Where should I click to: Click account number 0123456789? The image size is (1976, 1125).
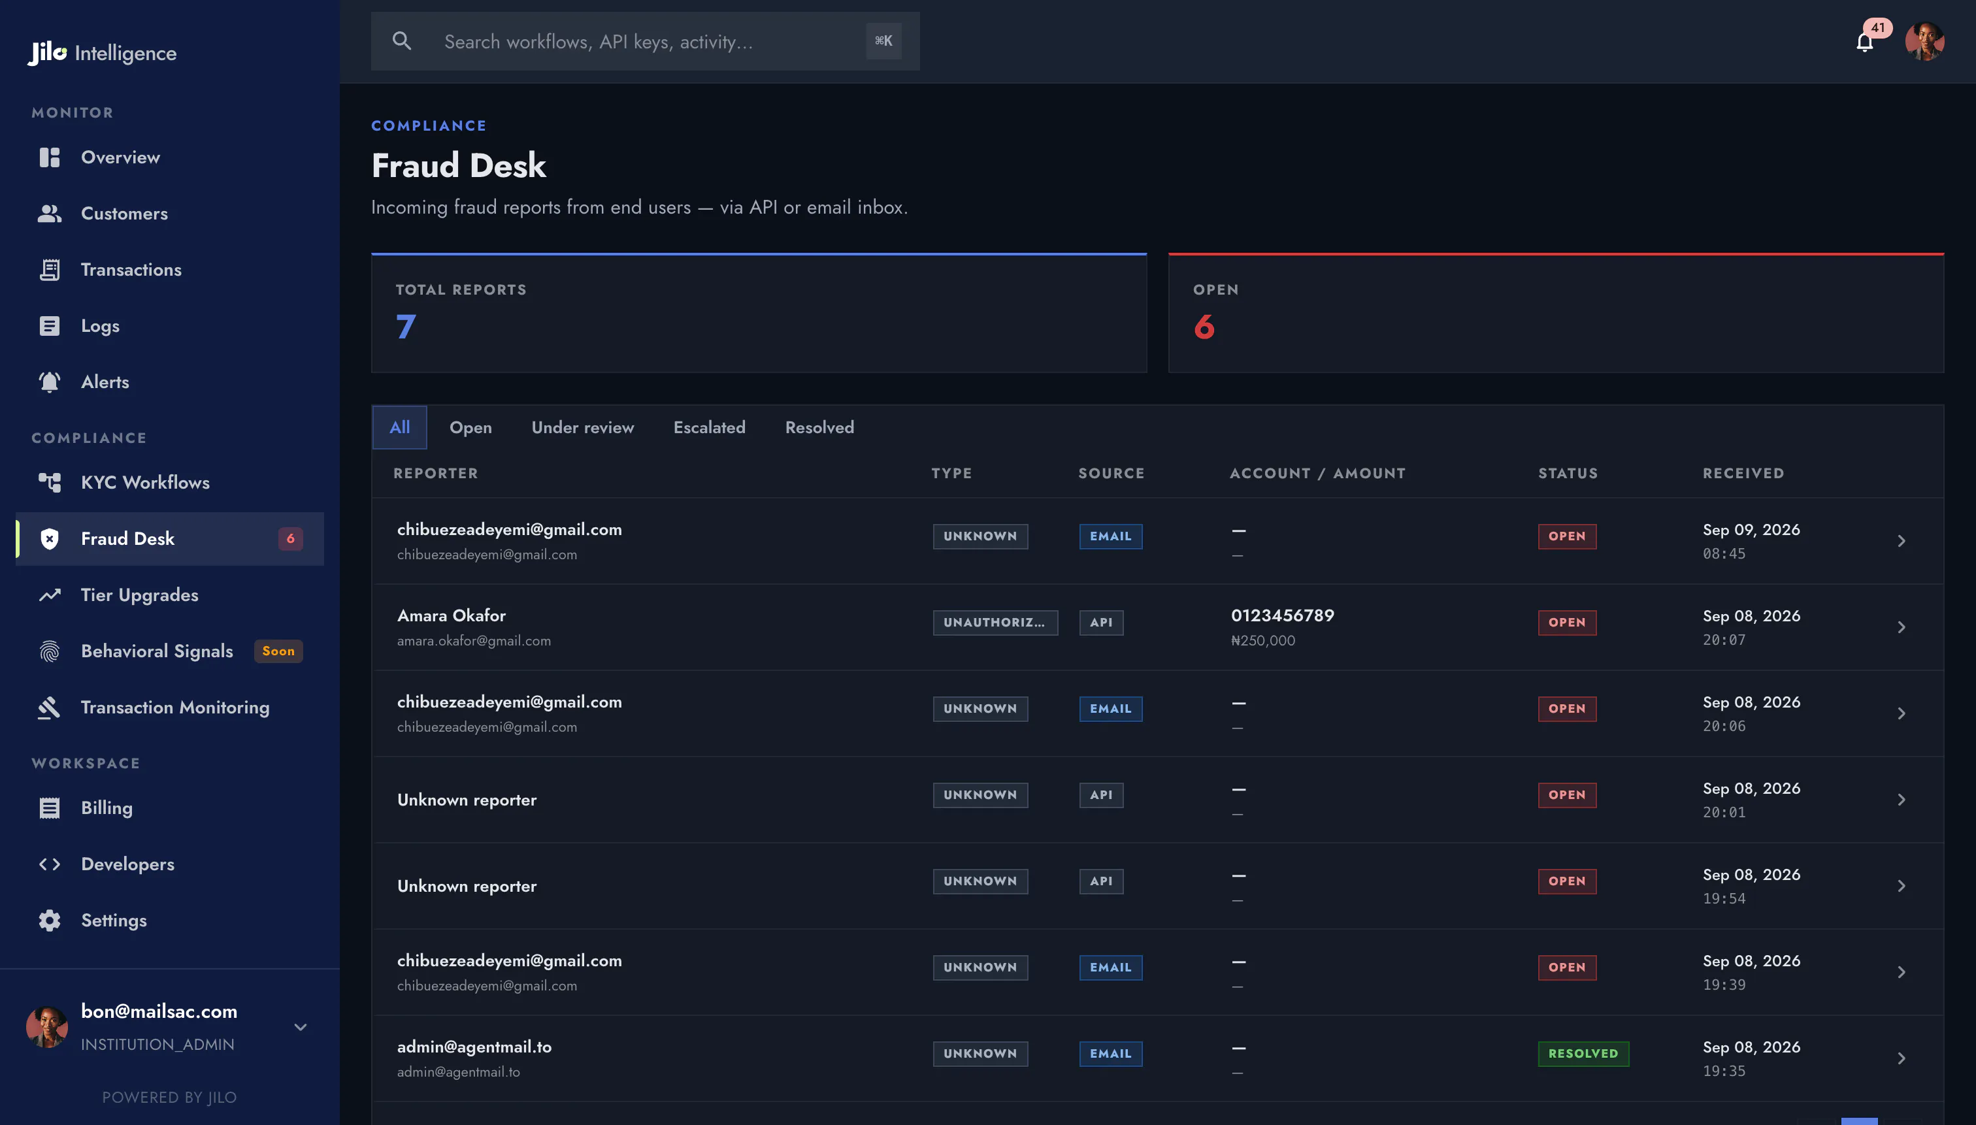coord(1283,616)
